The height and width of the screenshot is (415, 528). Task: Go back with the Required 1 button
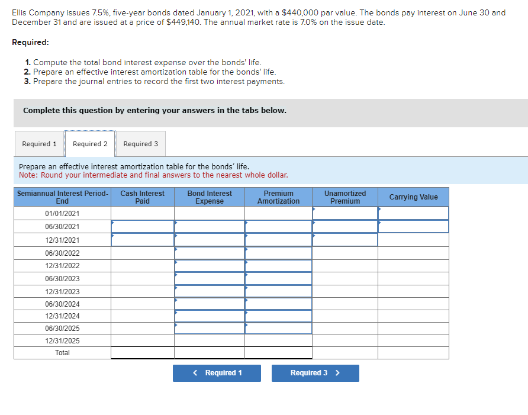(217, 373)
